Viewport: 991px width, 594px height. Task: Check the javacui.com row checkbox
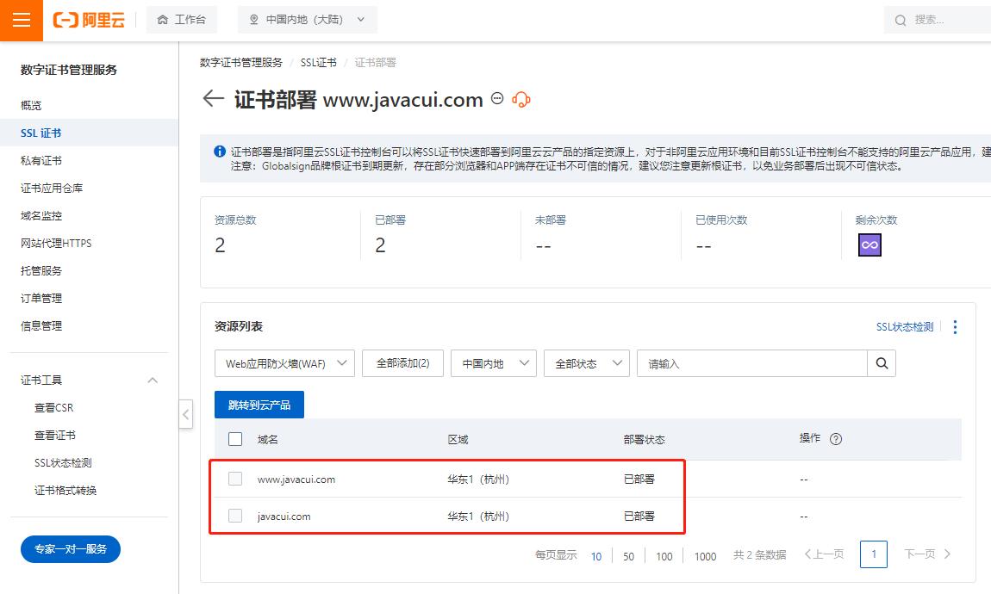[235, 516]
